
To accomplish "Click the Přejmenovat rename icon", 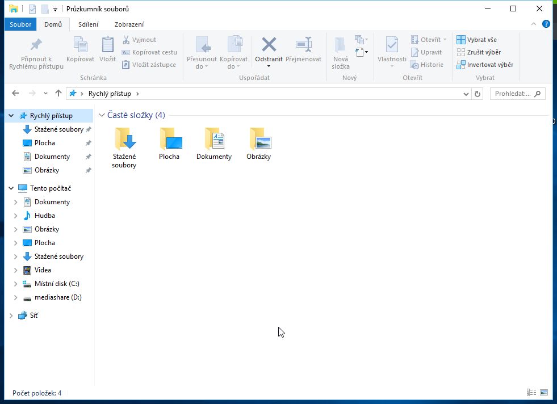I will point(304,45).
